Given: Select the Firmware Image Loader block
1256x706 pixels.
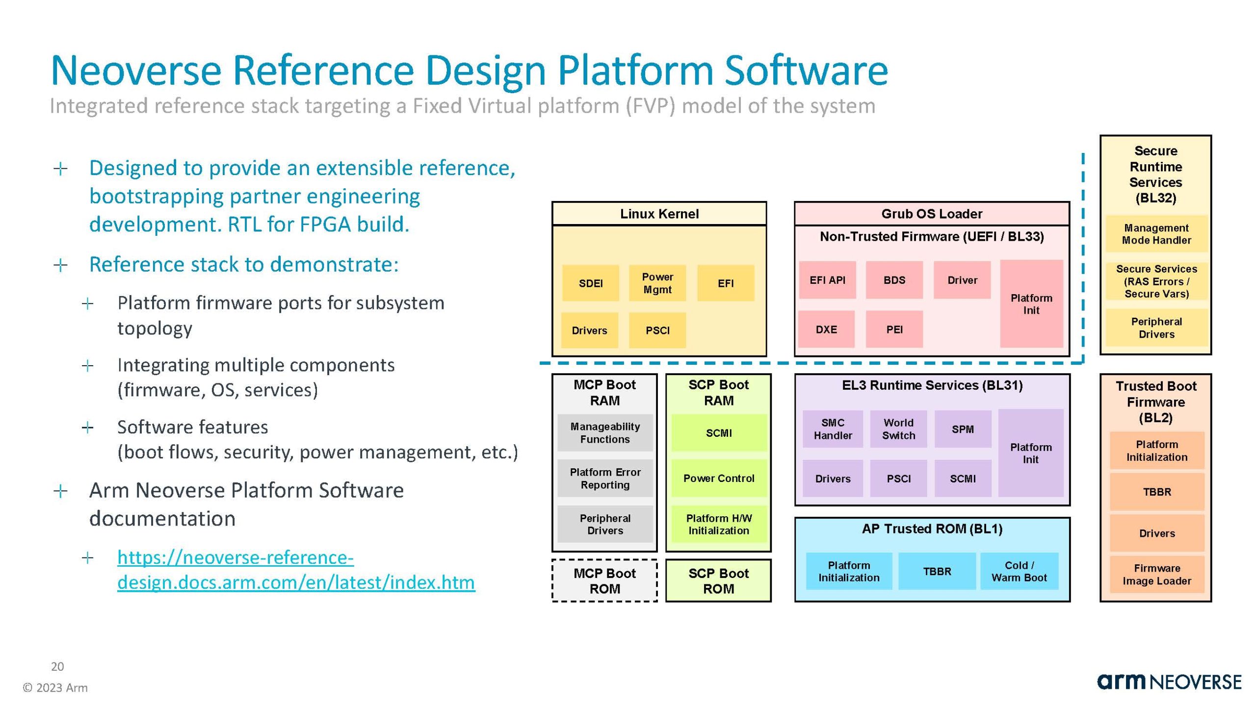Looking at the screenshot, I should click(x=1156, y=574).
